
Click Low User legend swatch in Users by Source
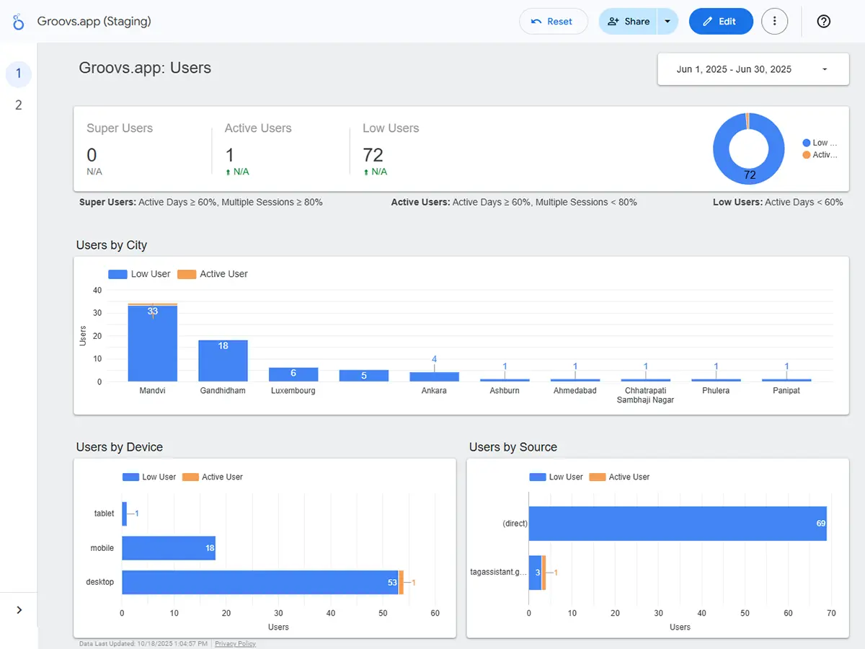point(538,477)
